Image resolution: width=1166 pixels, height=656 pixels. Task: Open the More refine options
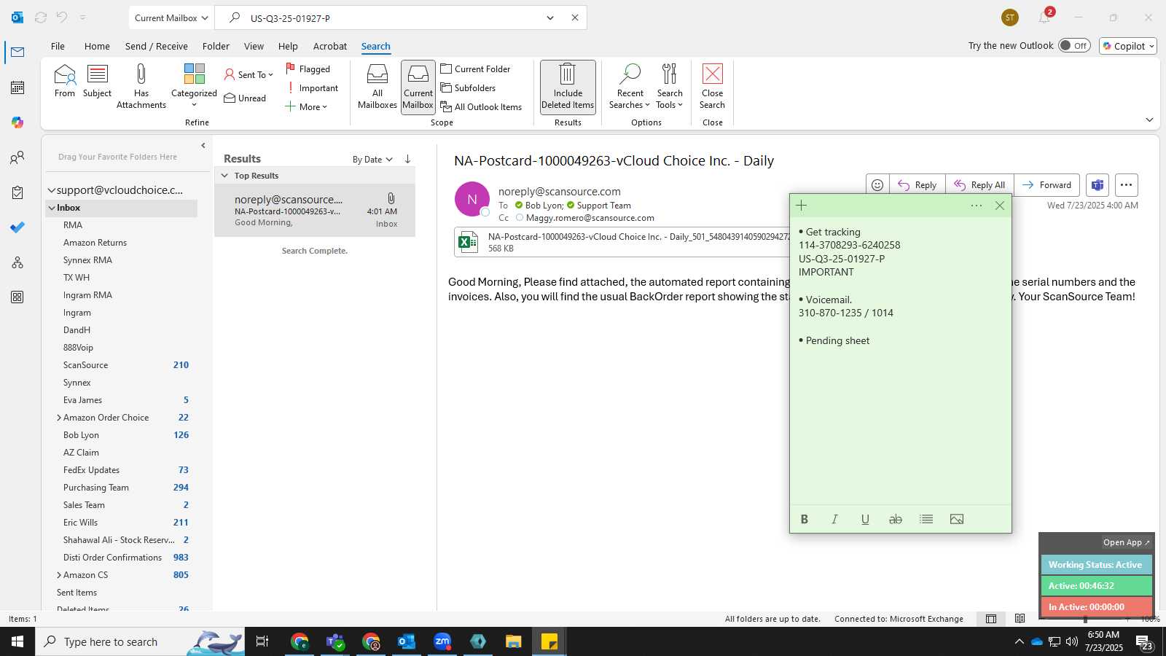[x=306, y=107]
